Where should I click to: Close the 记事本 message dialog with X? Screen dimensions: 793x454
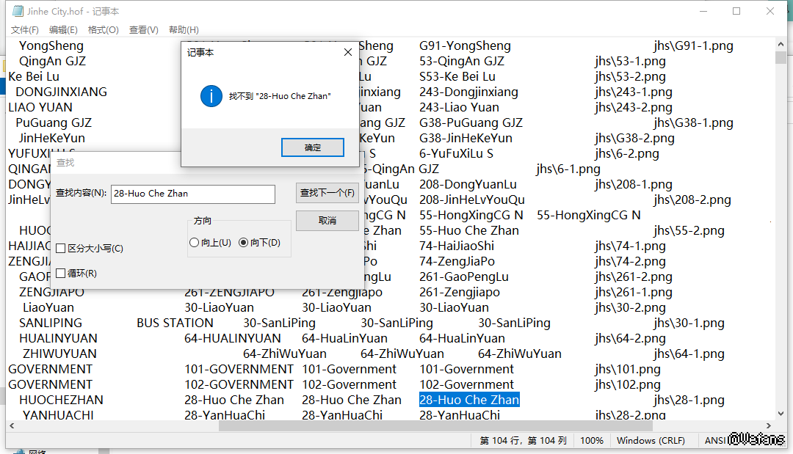348,52
